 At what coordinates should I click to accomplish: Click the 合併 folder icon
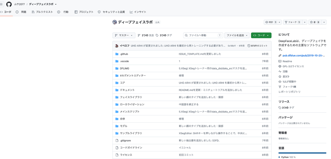tap(117, 119)
